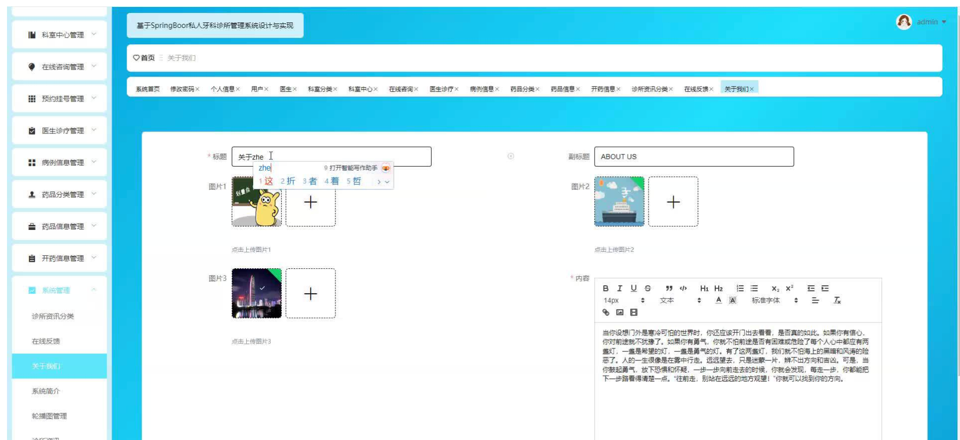Expand 在线咨询管理 sidebar menu
This screenshot has width=960, height=440.
click(x=59, y=67)
